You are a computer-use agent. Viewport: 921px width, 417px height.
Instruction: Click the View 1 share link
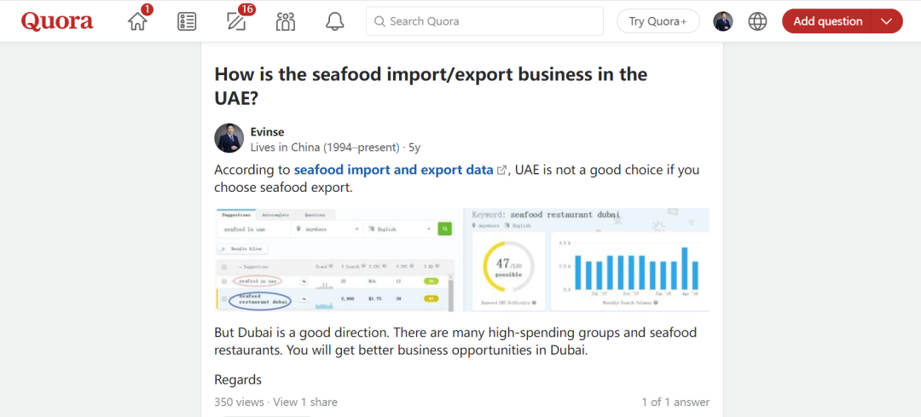pyautogui.click(x=305, y=402)
